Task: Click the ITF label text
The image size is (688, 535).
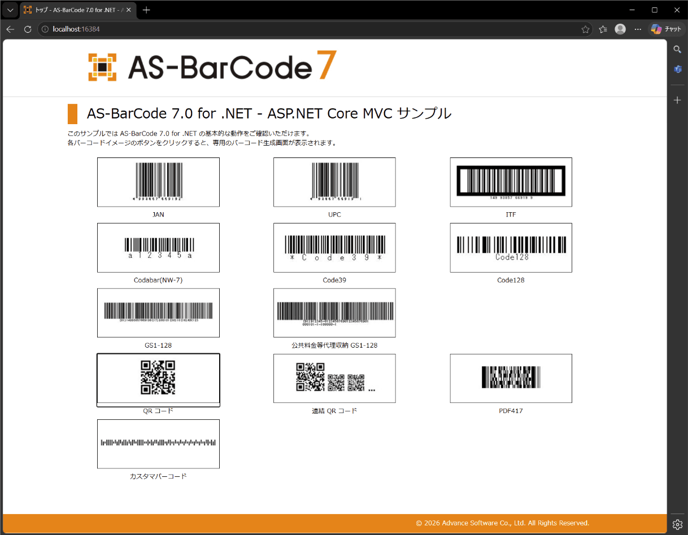Action: [511, 215]
